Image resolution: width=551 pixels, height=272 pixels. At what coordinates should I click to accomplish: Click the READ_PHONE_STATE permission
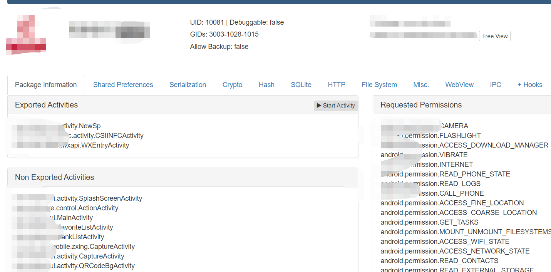coord(445,174)
